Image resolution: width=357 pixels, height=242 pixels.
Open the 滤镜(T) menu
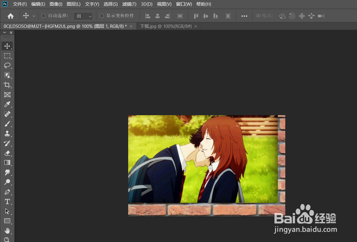click(129, 4)
